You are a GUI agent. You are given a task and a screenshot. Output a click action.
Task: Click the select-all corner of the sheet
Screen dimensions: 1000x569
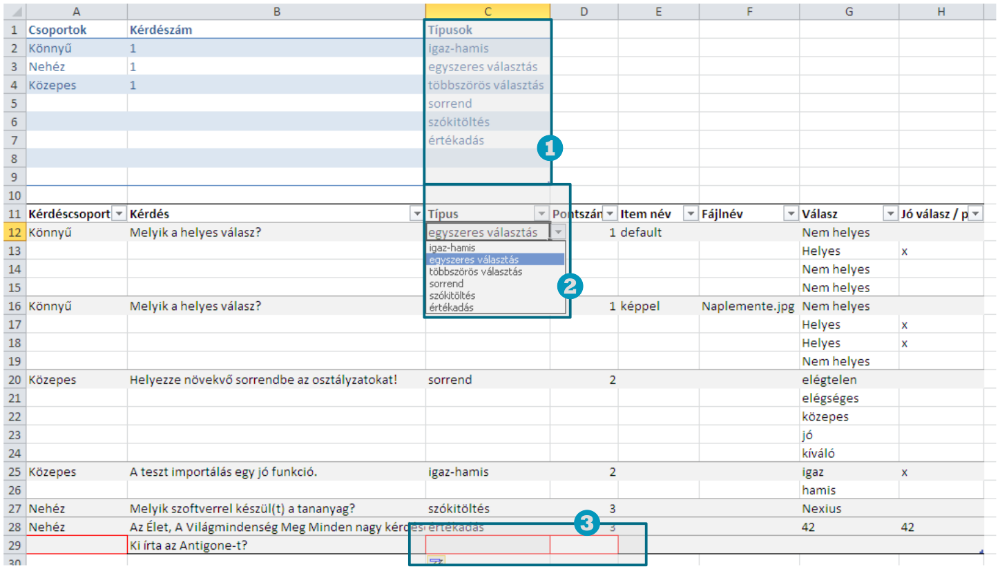pyautogui.click(x=14, y=12)
